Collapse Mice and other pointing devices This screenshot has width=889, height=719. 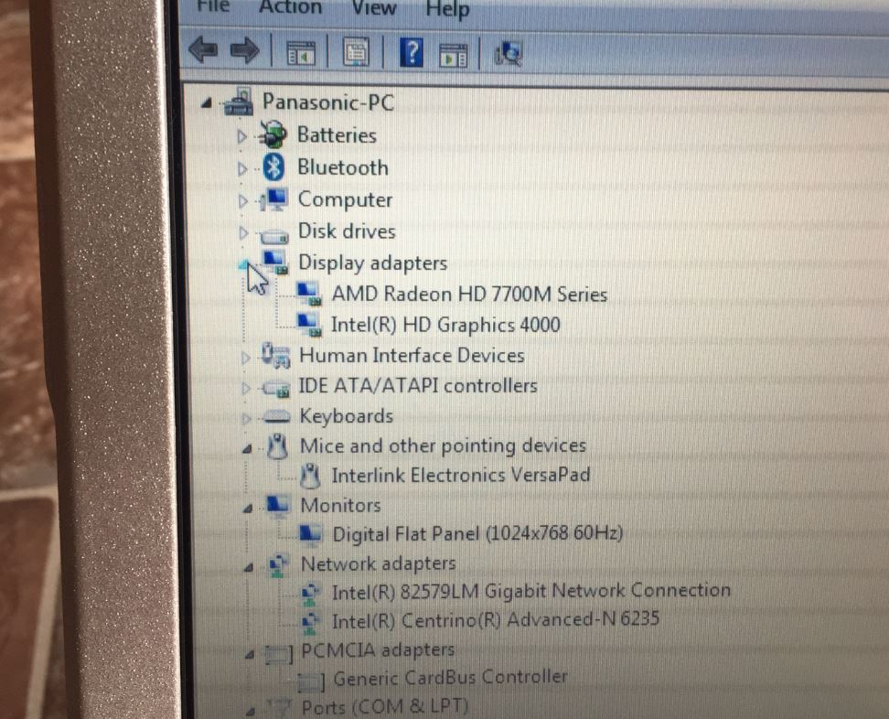tap(247, 449)
